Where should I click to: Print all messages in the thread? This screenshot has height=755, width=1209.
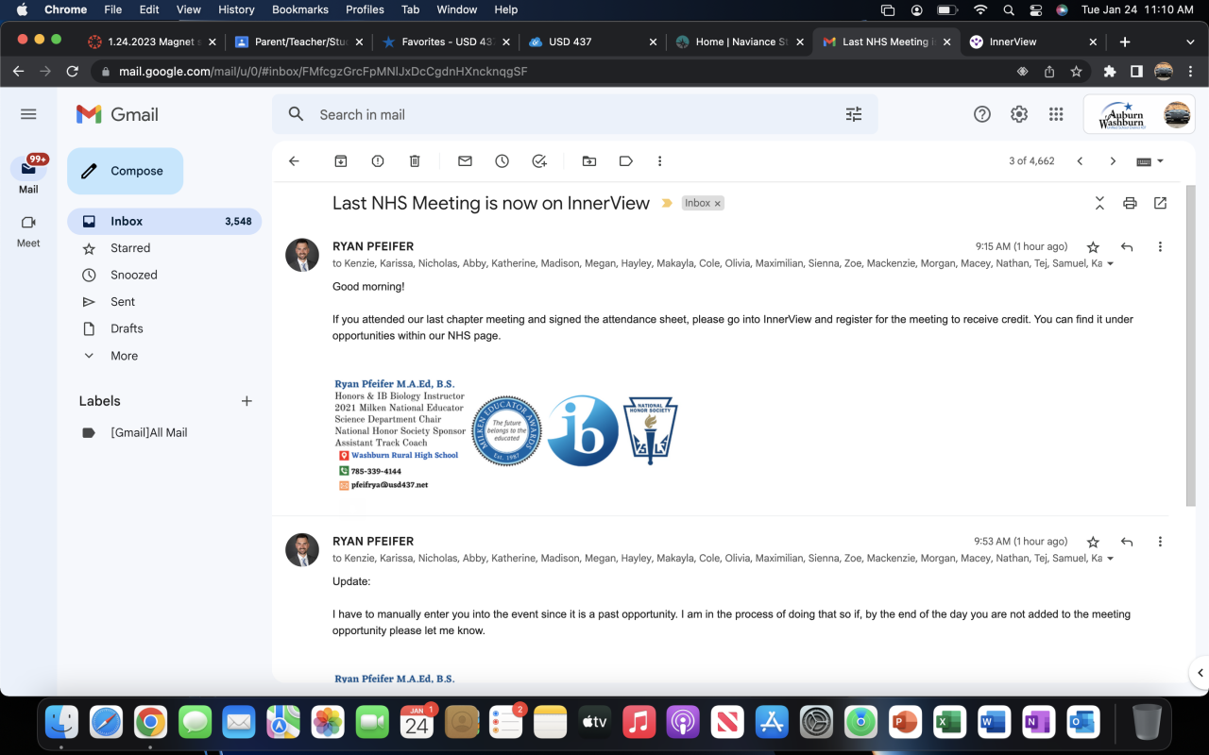(1130, 203)
